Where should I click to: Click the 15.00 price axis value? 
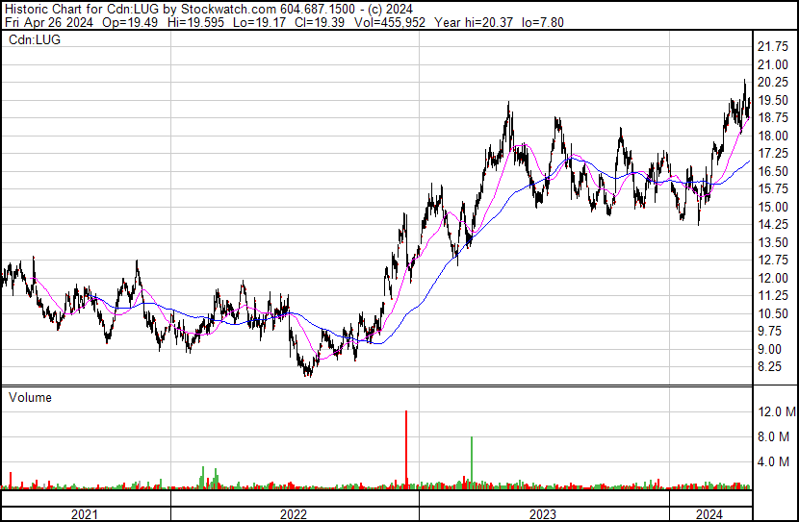(773, 207)
